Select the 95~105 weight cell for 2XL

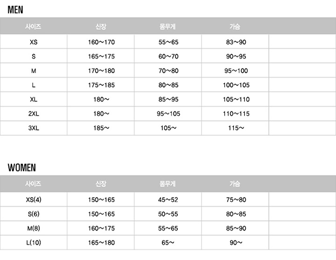168,113
